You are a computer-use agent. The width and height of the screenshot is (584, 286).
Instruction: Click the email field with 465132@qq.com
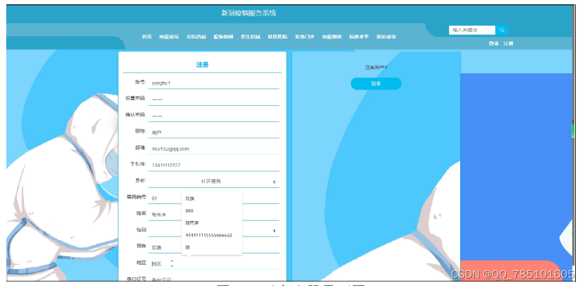pyautogui.click(x=214, y=149)
